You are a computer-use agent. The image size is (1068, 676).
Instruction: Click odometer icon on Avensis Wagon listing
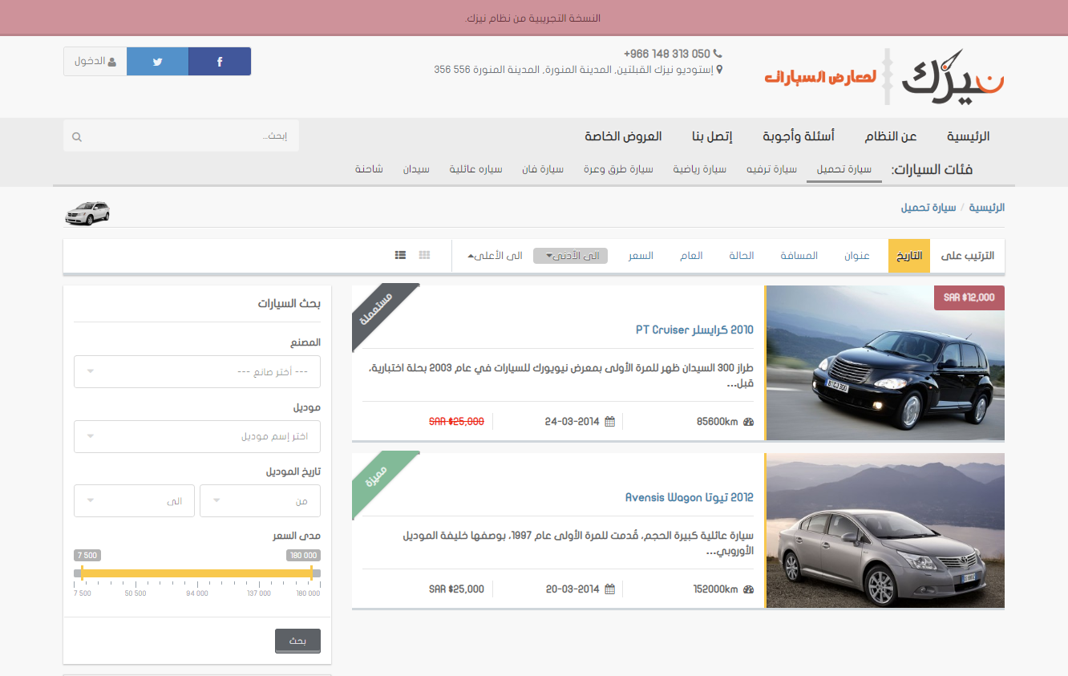coord(748,589)
